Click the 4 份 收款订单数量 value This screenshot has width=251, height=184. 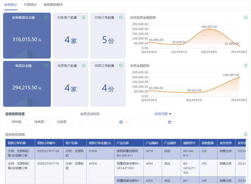108,88
